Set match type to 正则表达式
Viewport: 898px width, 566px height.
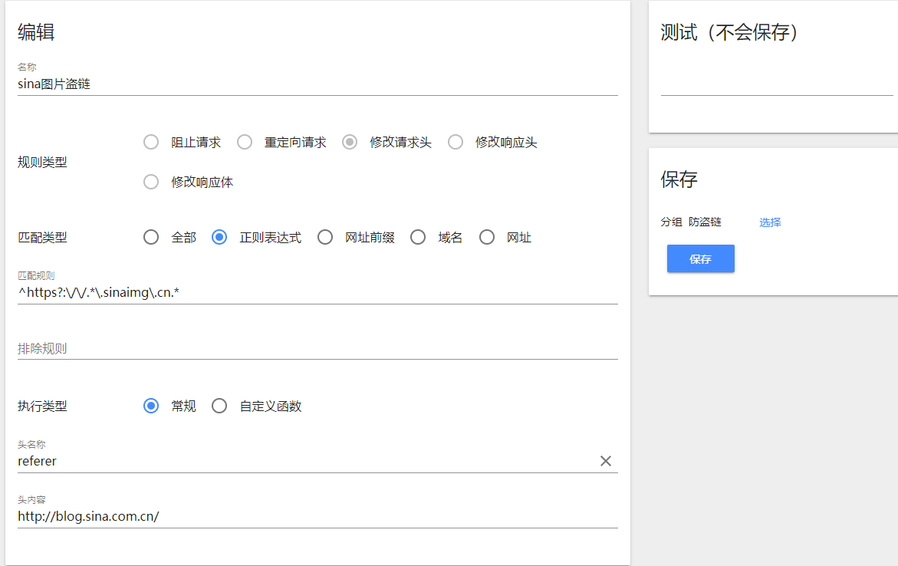click(x=219, y=237)
